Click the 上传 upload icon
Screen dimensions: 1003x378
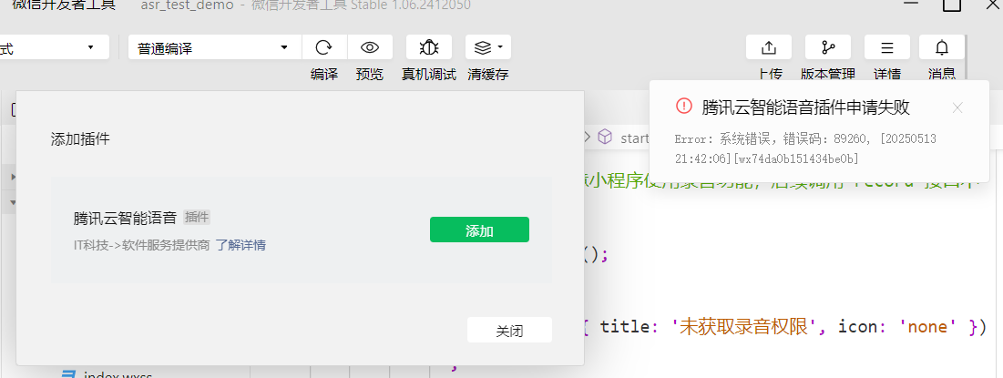point(768,47)
